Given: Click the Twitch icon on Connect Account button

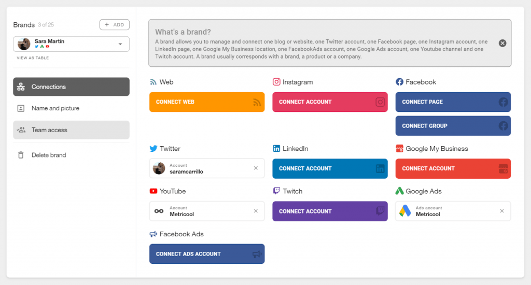Looking at the screenshot, I should [x=380, y=211].
